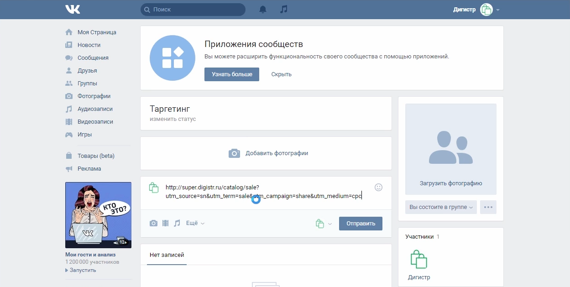Click the news icon beside Новости

(x=69, y=45)
